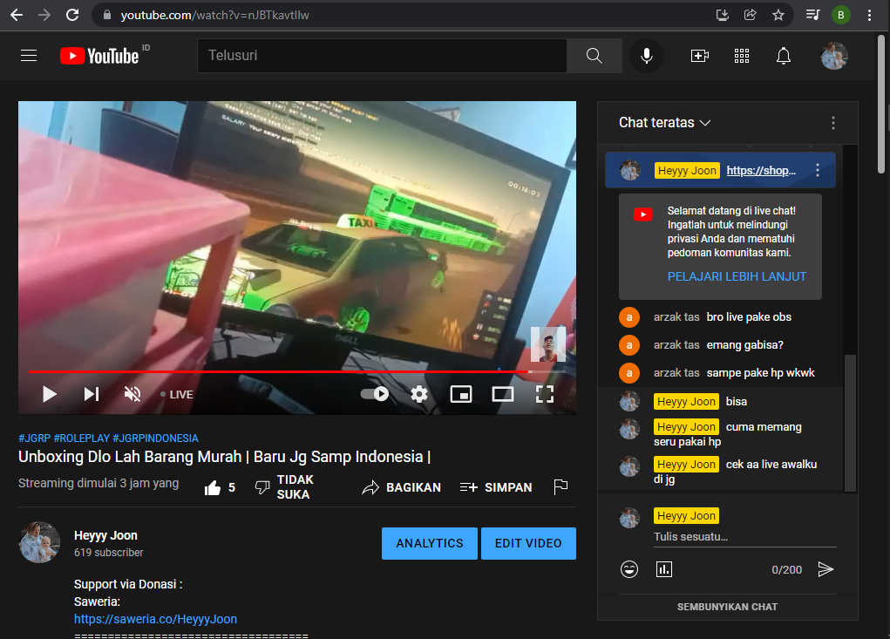Click the 'emang gabisa?' chat message
This screenshot has width=890, height=639.
[744, 345]
